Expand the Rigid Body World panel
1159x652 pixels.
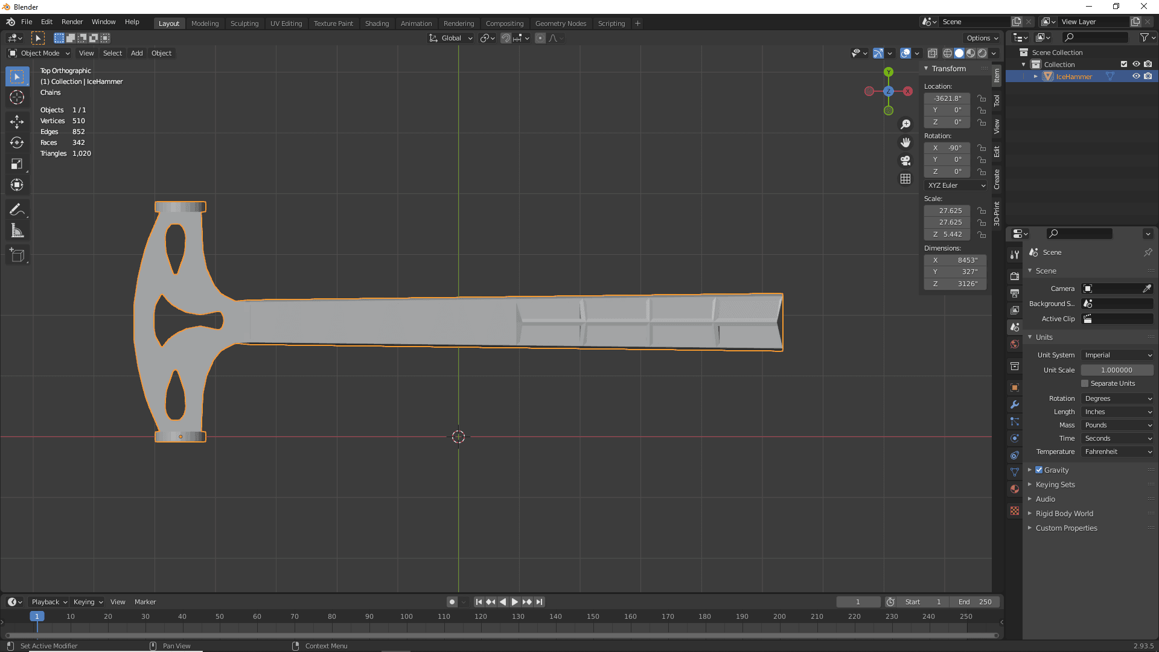(x=1064, y=514)
